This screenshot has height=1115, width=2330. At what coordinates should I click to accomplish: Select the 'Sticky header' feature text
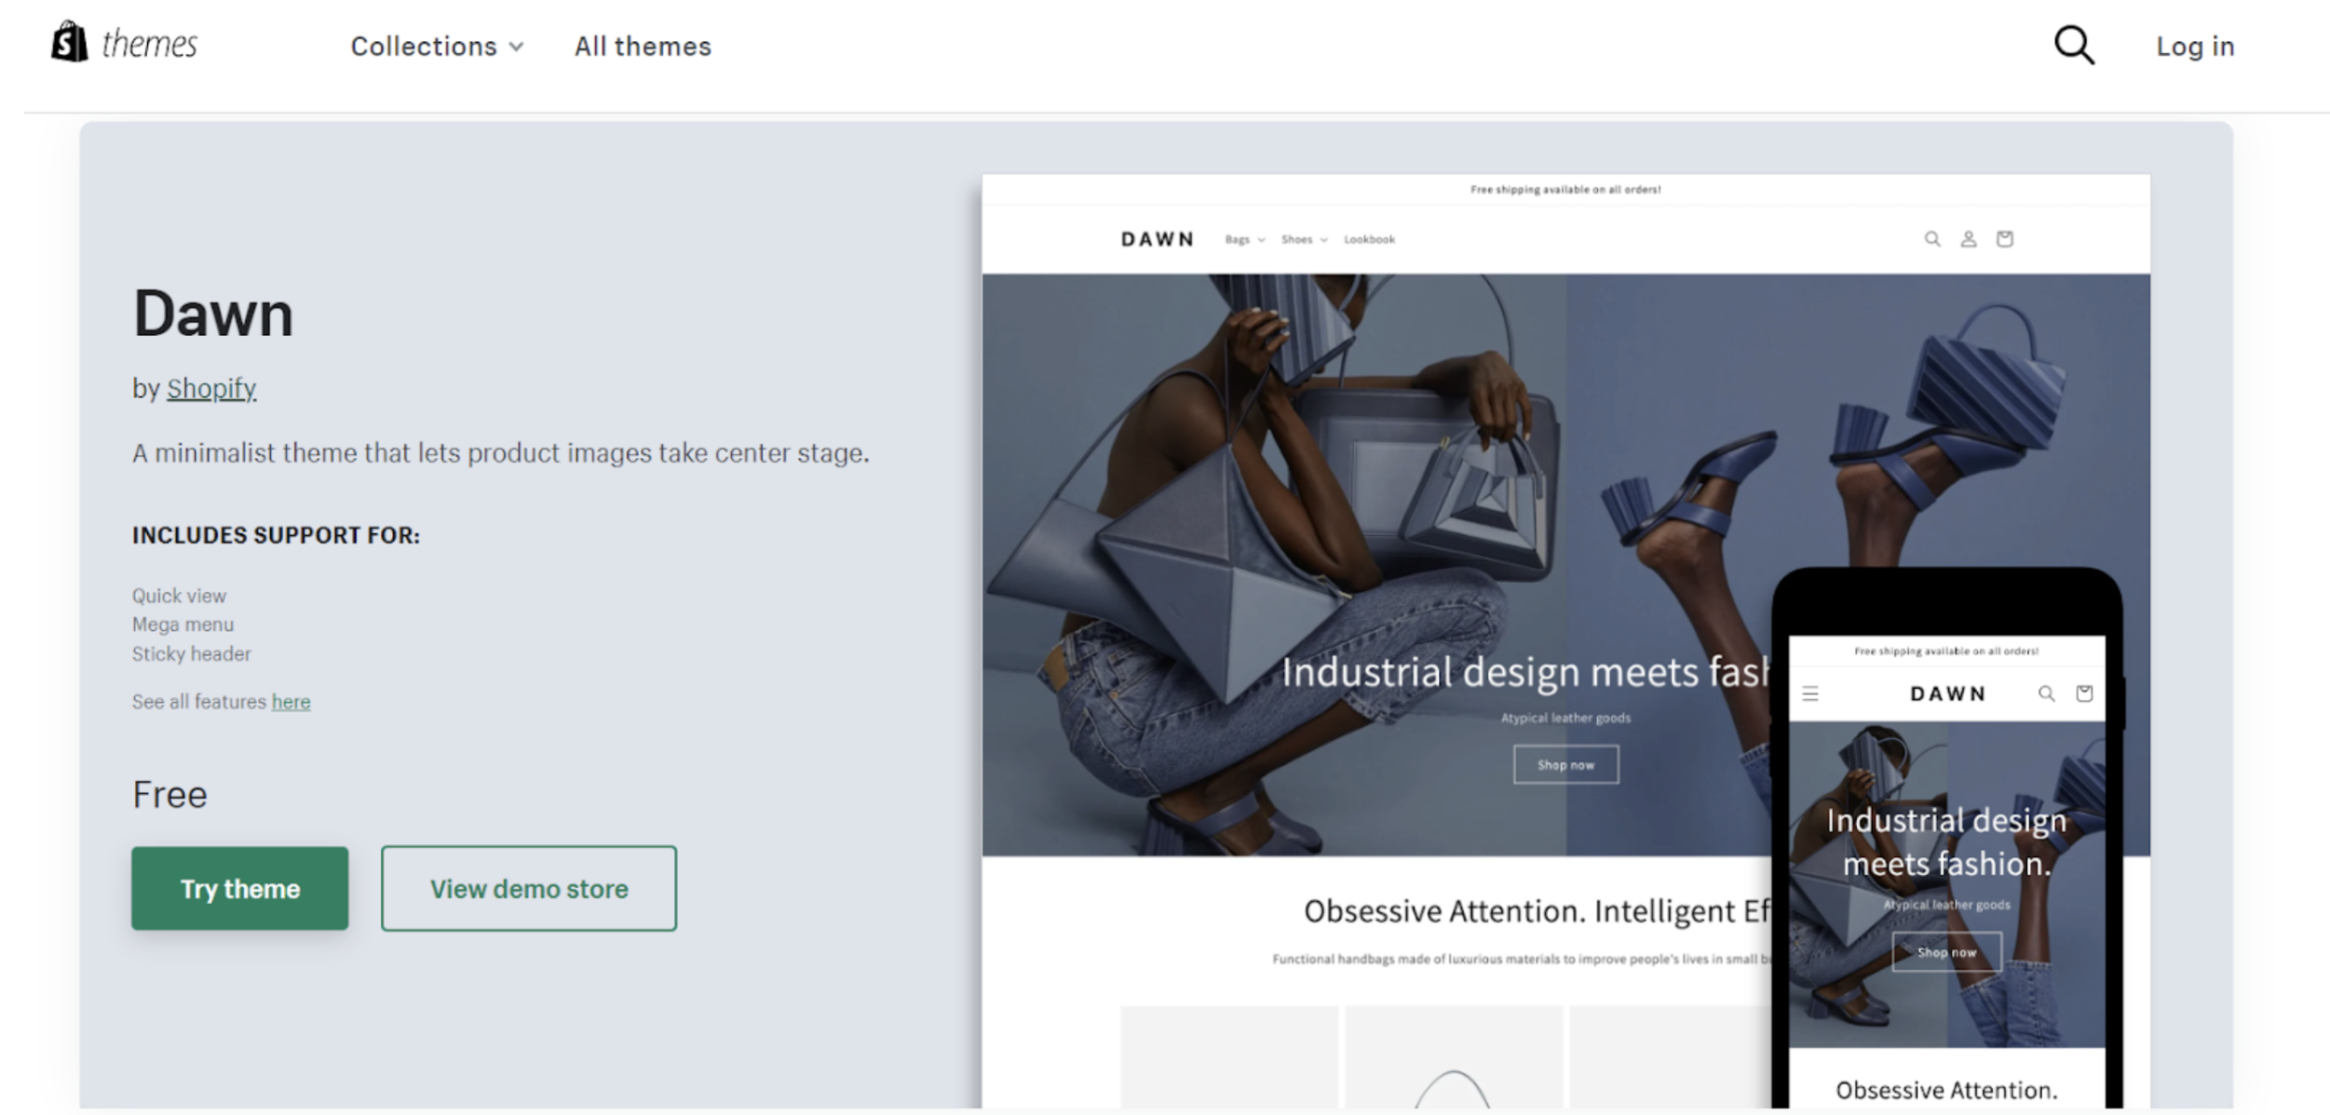pyautogui.click(x=191, y=653)
